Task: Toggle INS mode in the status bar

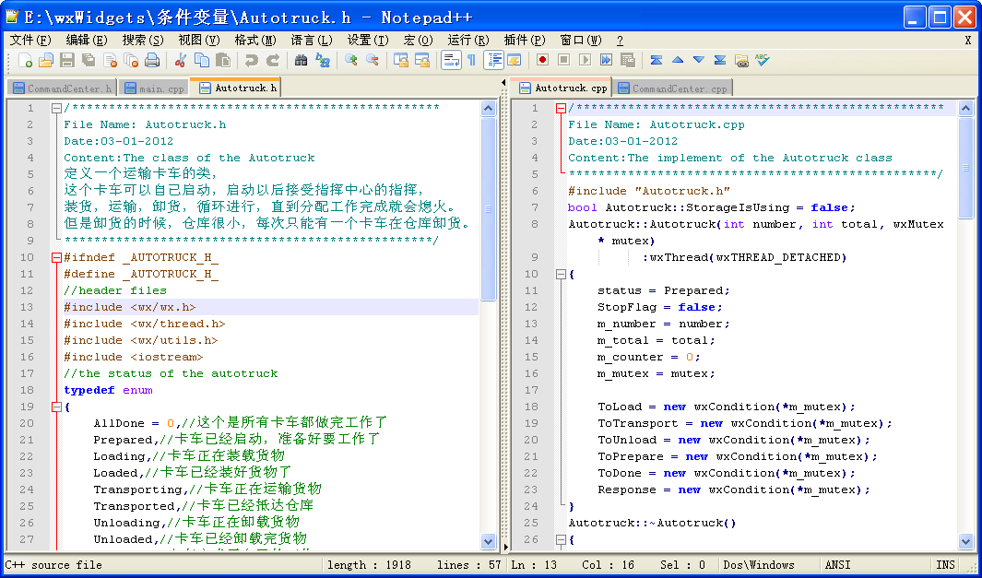Action: [946, 565]
